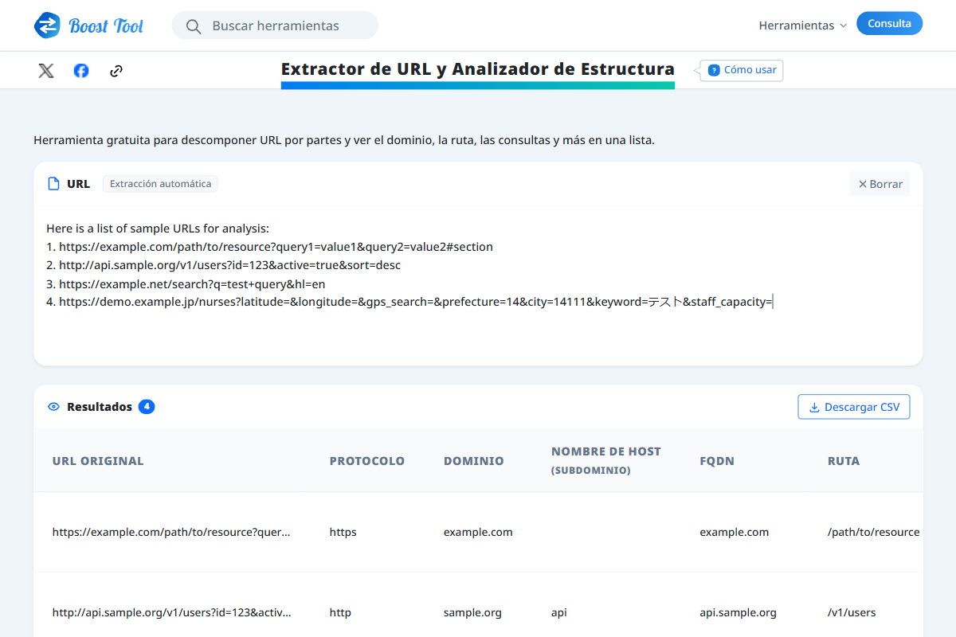Viewport: 956px width, 637px height.
Task: Focus the Buscar herramientas search field
Action: pyautogui.click(x=275, y=25)
